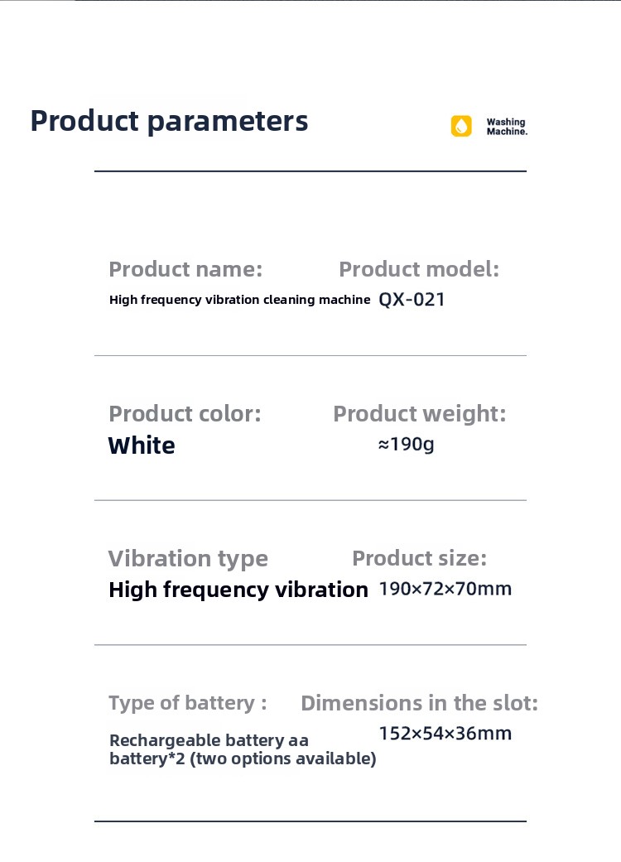Image resolution: width=621 pixels, height=862 pixels.
Task: Select the 190×72×70mm size value
Action: 445,589
